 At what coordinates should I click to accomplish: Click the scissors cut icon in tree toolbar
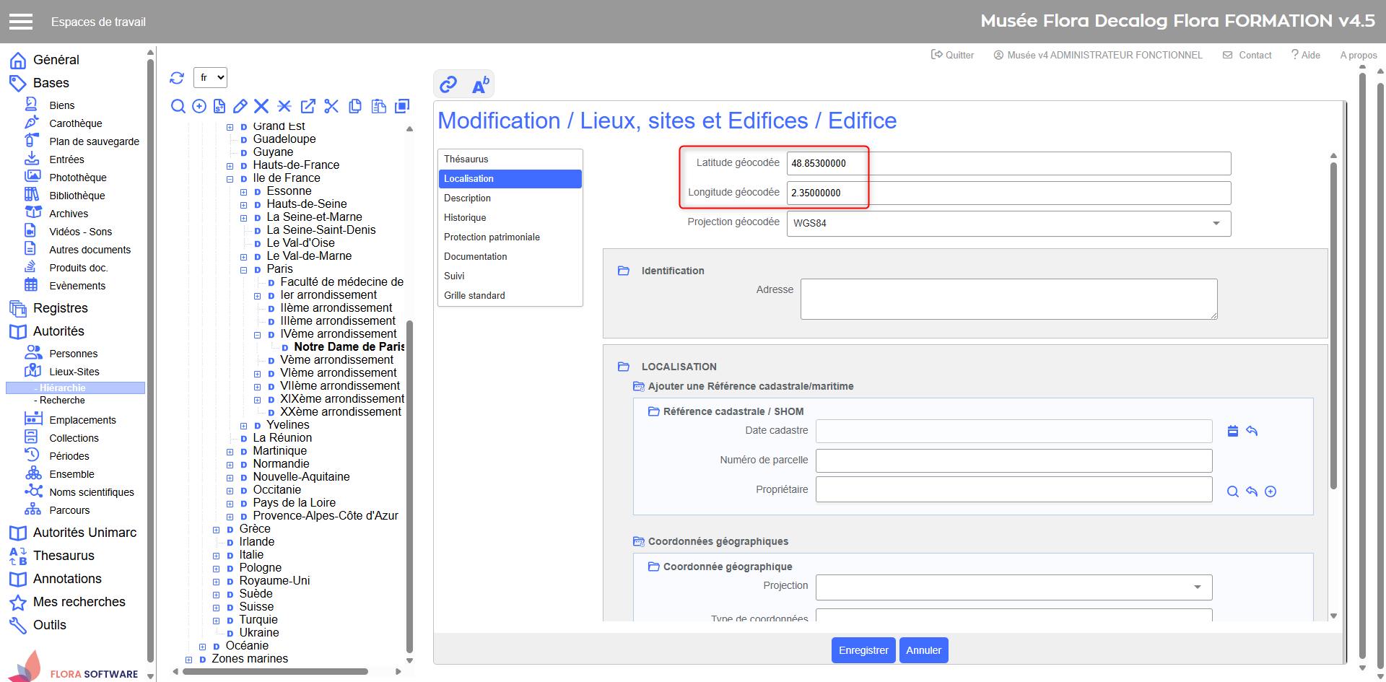point(331,107)
